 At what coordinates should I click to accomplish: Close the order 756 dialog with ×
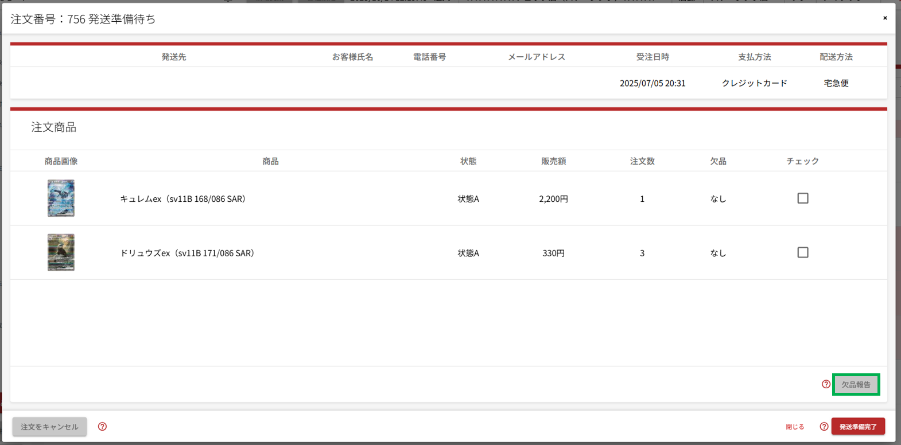tap(884, 18)
